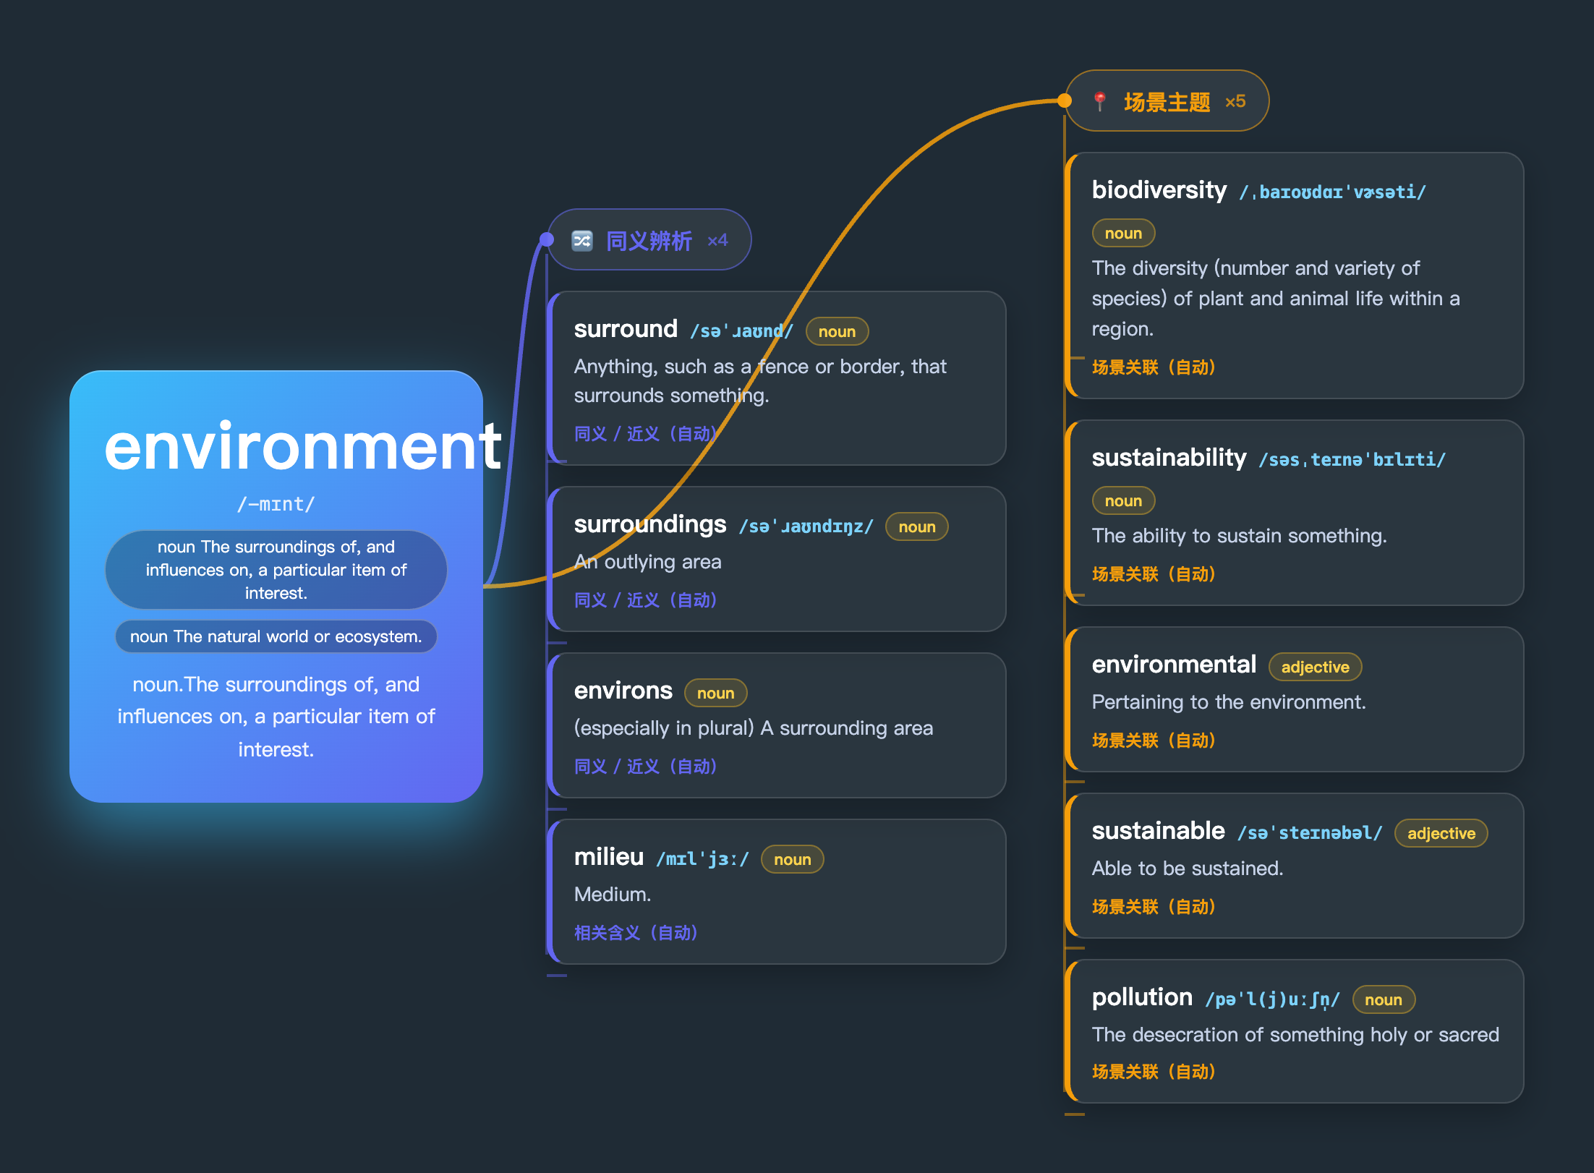Image resolution: width=1594 pixels, height=1173 pixels.
Task: Click the ×4 count badge
Action: (717, 240)
